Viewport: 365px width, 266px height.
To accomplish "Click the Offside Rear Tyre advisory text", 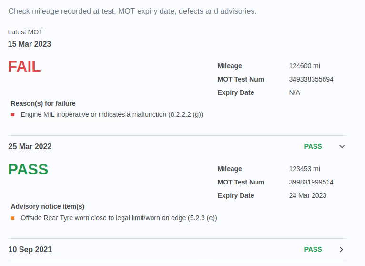I will 119,218.
